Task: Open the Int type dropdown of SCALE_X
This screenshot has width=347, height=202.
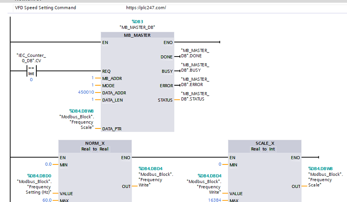Action: (x=272, y=149)
